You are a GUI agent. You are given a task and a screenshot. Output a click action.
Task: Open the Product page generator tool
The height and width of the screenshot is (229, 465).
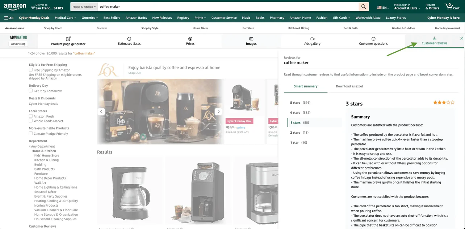click(68, 41)
